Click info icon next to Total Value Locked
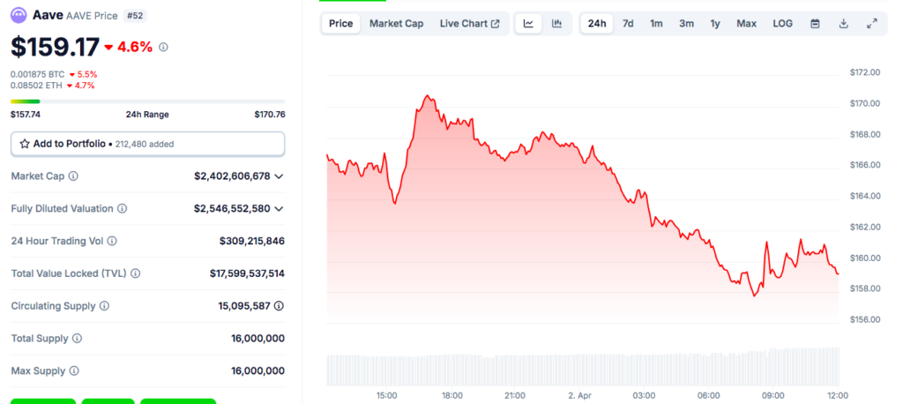This screenshot has height=404, width=903. (135, 273)
